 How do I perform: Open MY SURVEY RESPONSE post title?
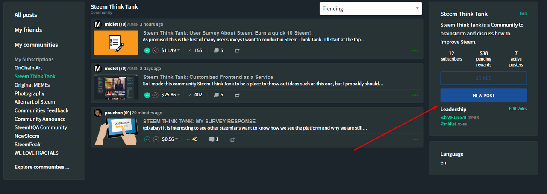coord(200,122)
